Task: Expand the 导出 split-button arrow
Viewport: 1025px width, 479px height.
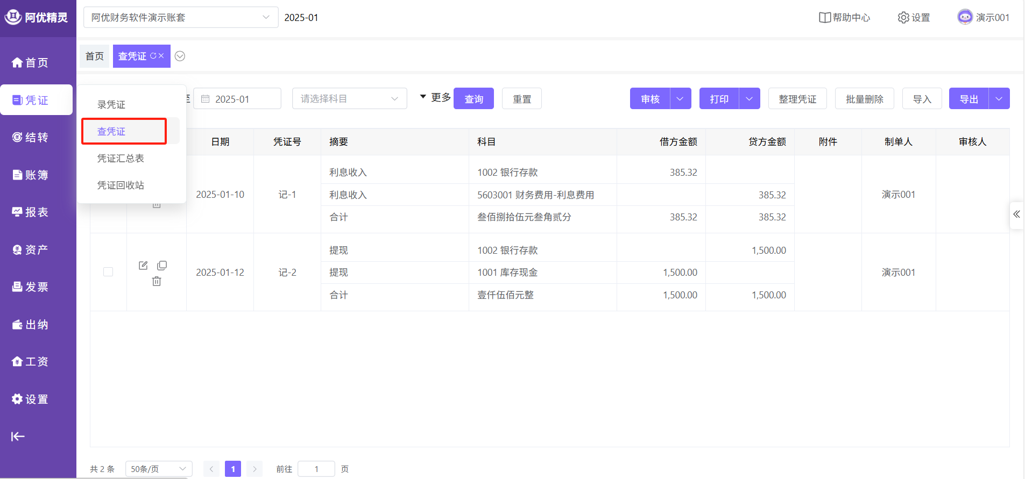Action: point(999,99)
